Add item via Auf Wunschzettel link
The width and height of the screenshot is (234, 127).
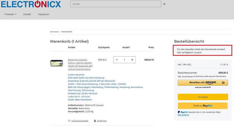coord(80,121)
